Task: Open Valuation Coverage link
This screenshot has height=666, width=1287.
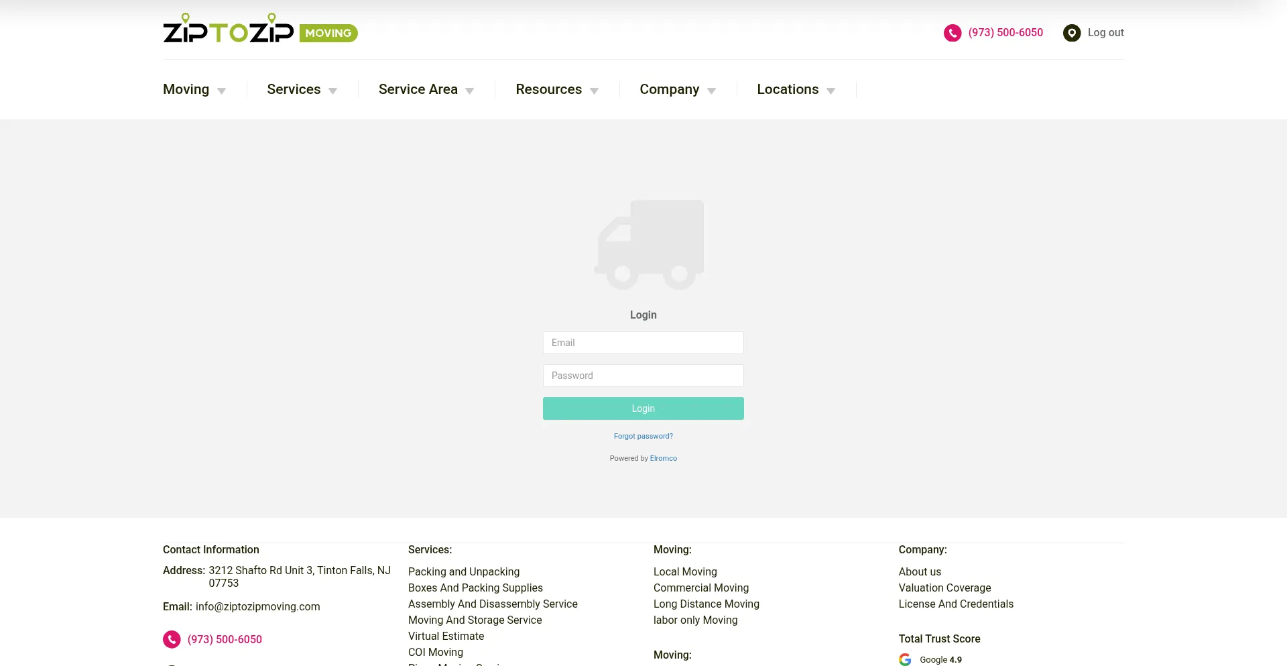Action: (944, 588)
